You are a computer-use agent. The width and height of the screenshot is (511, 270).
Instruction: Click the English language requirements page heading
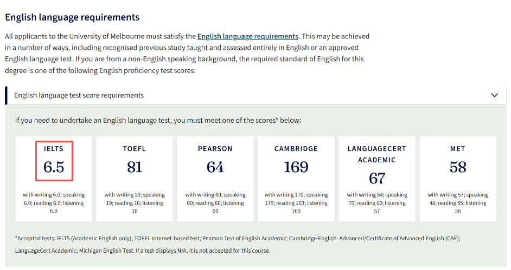tap(72, 17)
